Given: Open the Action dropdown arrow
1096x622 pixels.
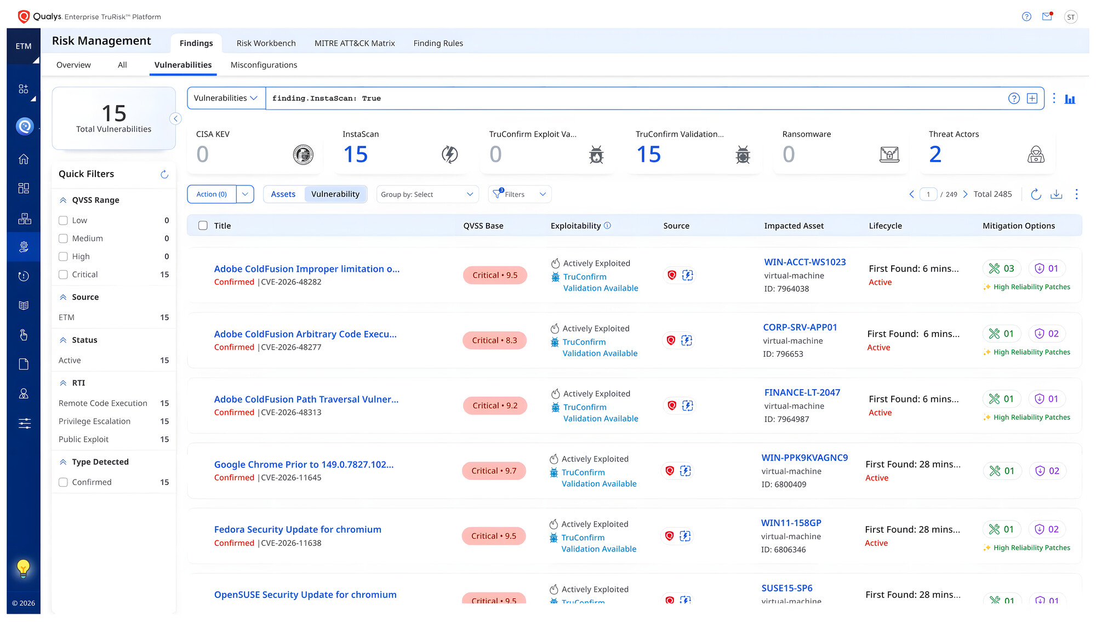Looking at the screenshot, I should point(245,195).
